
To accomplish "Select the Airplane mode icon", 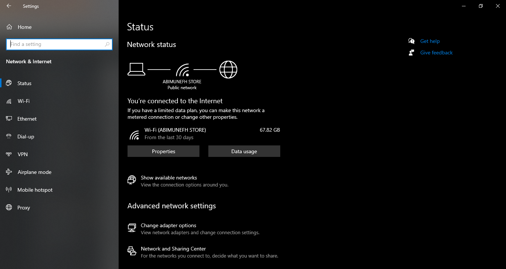I will coord(9,172).
